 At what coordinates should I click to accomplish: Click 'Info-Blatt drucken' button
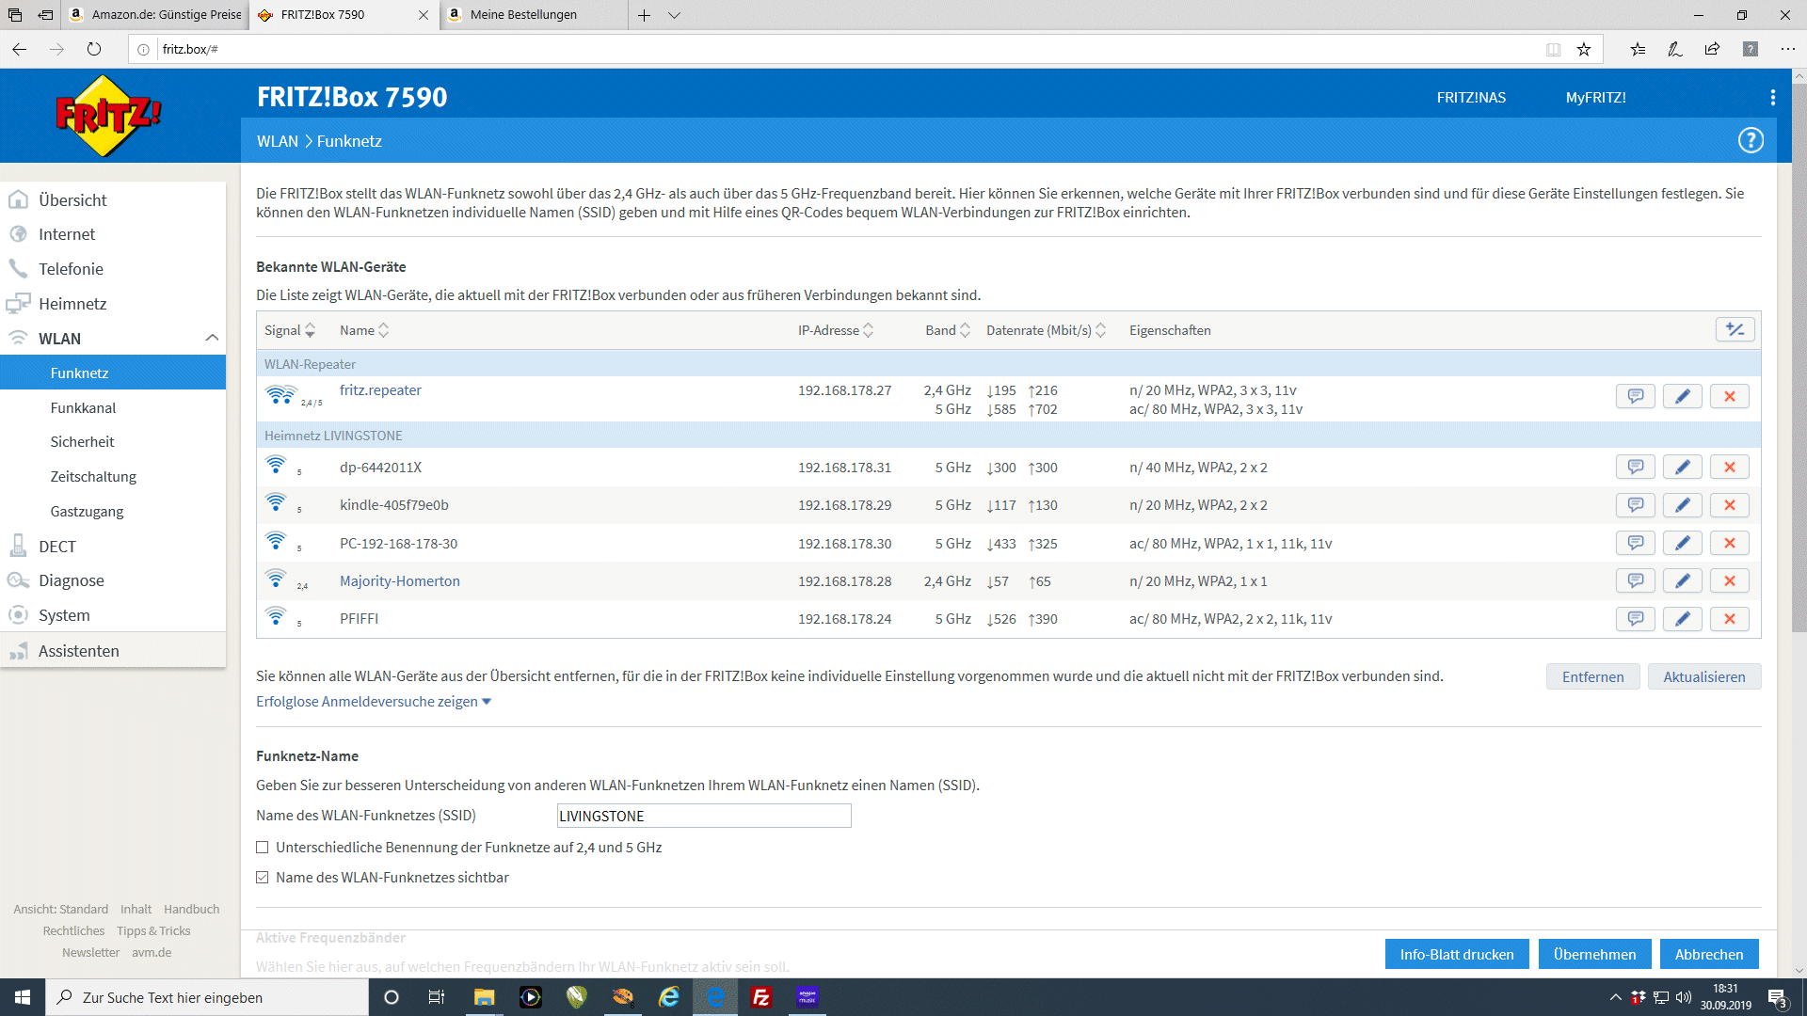point(1457,954)
